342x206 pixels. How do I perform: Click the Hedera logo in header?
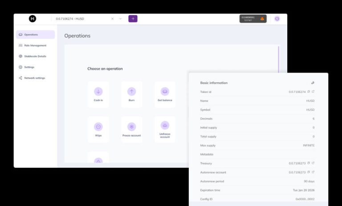(x=33, y=19)
